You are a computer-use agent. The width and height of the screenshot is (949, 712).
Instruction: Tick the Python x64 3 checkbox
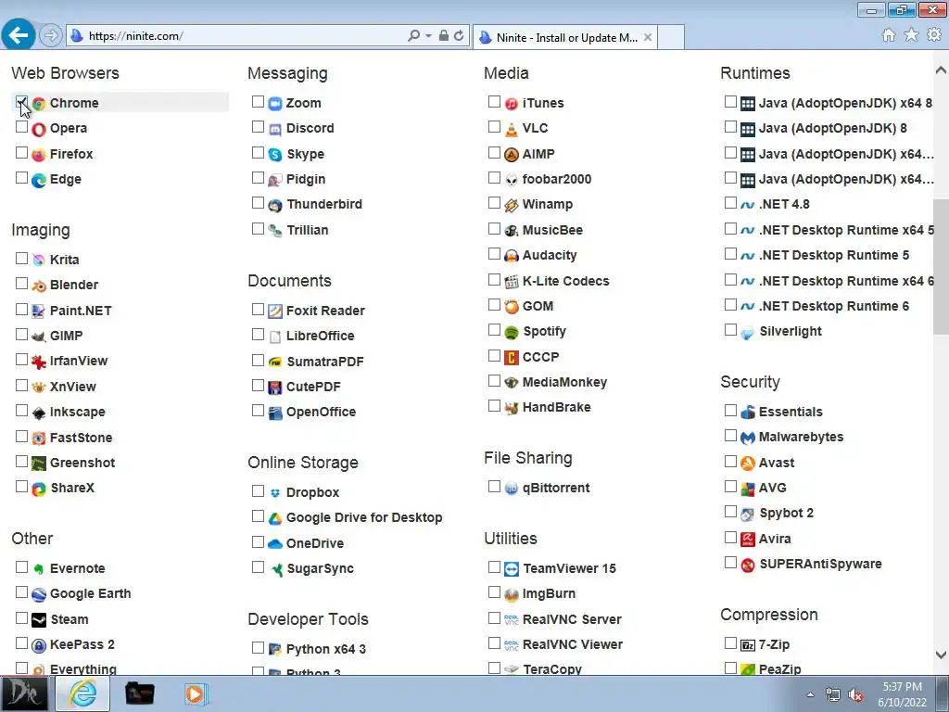(258, 647)
